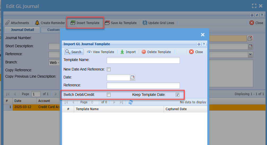Close the popup with the white X
267x145 pixels.
point(203,35)
